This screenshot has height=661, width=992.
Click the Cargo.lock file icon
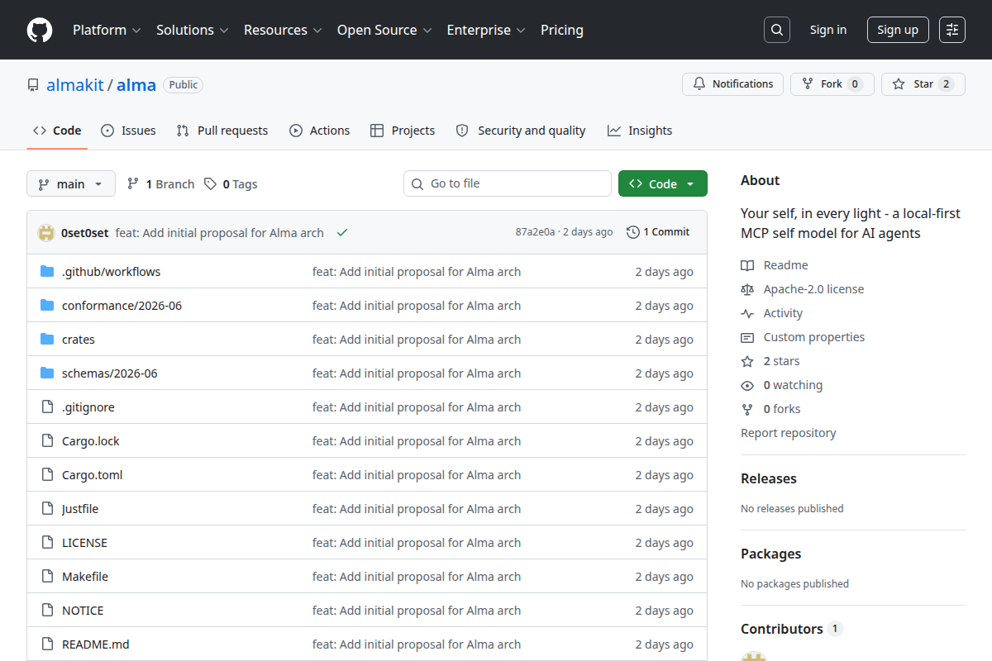pos(47,441)
